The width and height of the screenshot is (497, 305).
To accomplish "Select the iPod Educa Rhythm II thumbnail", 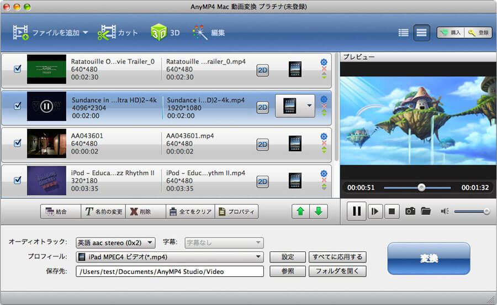I will [46, 180].
